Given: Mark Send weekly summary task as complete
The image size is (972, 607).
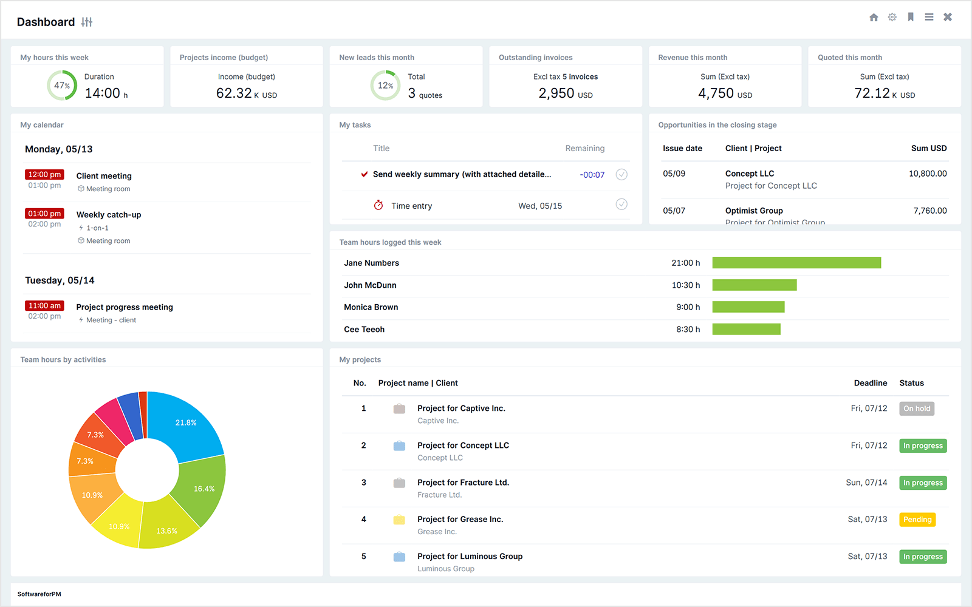Looking at the screenshot, I should click(621, 175).
